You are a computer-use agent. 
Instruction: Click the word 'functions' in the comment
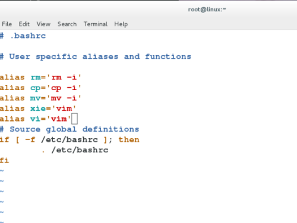[168, 56]
